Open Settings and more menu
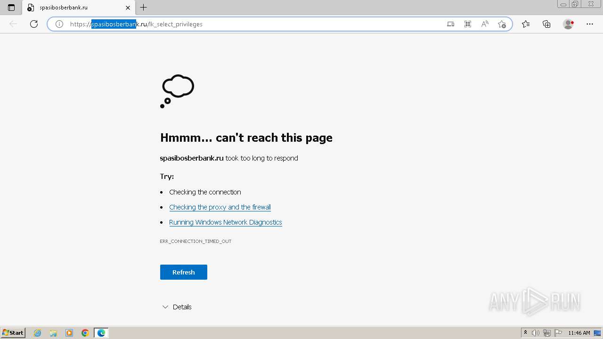Image resolution: width=603 pixels, height=339 pixels. (590, 24)
